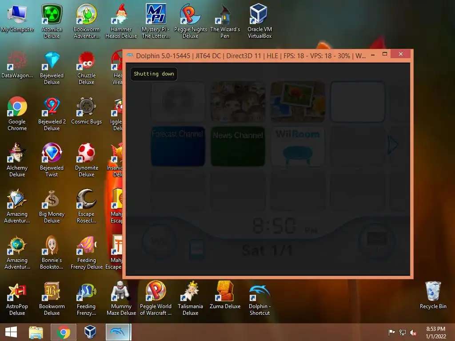The image size is (455, 341).
Task: Launch Atomica Deluxe shortcut
Action: tap(52, 21)
